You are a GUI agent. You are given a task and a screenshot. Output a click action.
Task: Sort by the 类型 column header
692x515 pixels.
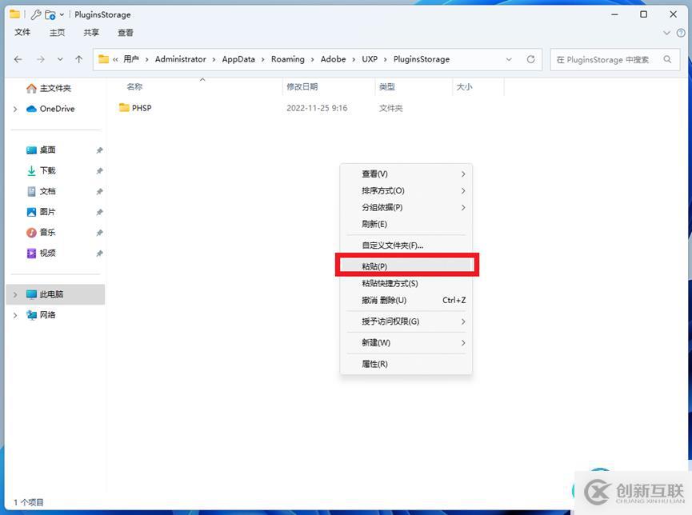(387, 87)
